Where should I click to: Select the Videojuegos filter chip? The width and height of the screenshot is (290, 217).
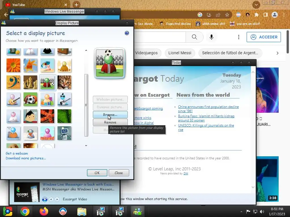pos(146,53)
